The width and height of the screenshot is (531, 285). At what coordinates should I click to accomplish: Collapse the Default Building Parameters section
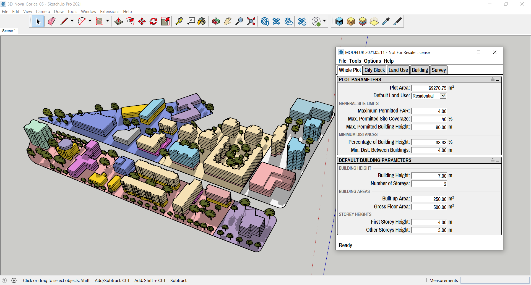[x=498, y=160]
